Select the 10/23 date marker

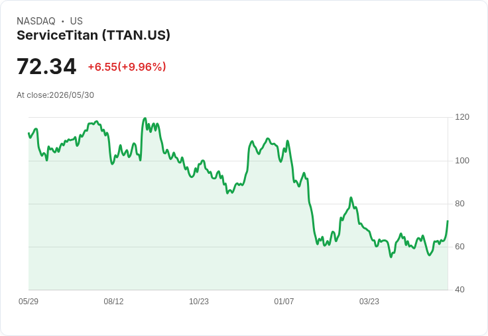[199, 301]
